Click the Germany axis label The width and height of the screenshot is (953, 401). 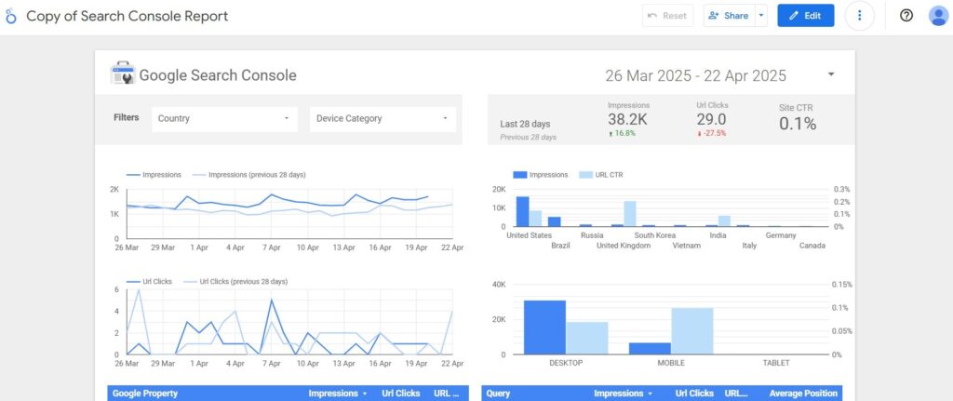point(781,235)
